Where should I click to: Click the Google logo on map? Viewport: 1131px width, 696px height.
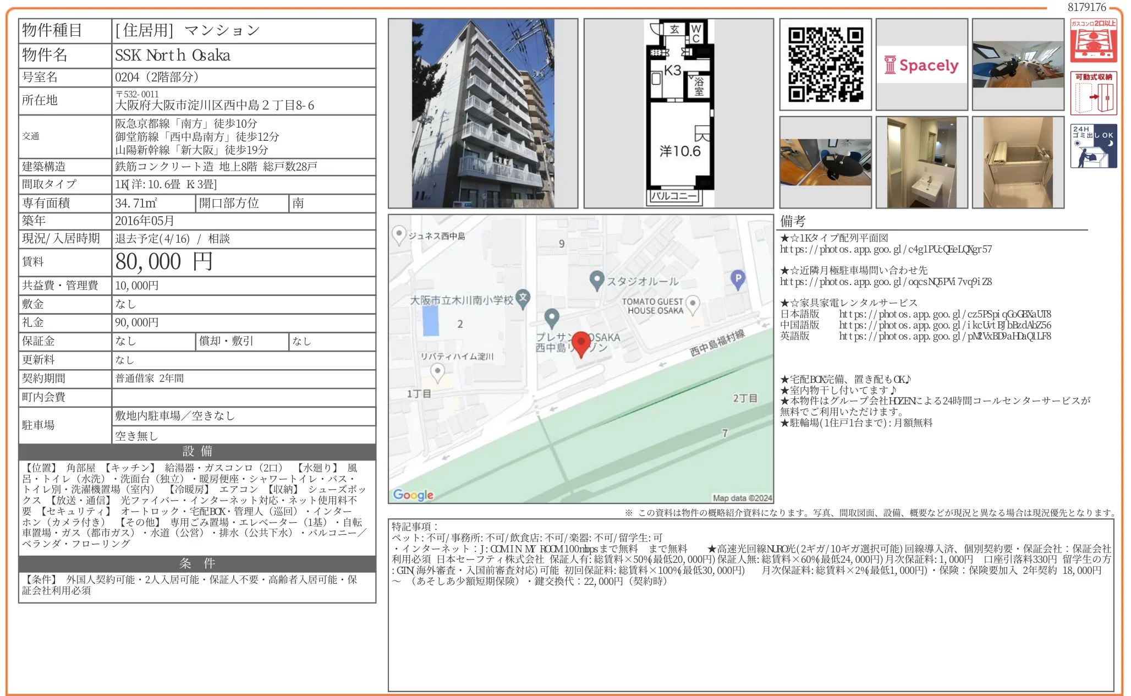pyautogui.click(x=413, y=495)
